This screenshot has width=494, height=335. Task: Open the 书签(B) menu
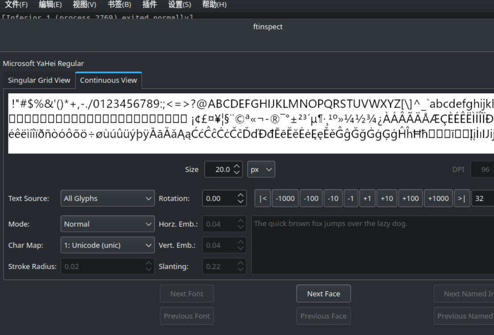(x=119, y=5)
